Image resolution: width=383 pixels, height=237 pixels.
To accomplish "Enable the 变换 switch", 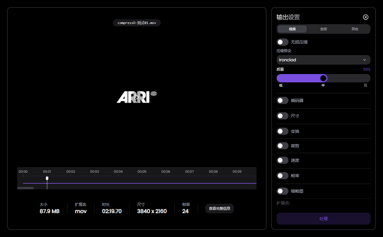I will tap(282, 131).
